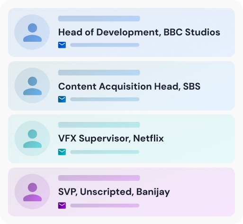
Task: Click the hidden name bar above VFX Supervisor
Action: click(99, 125)
